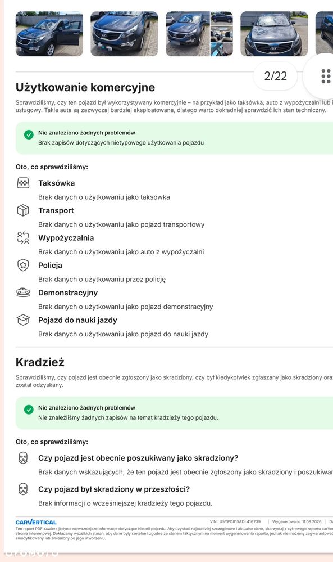Click the green checkmark in the theft status box
The width and height of the screenshot is (333, 562).
[x=29, y=410]
